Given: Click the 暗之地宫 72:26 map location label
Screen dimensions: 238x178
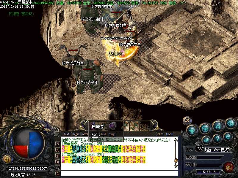Looking at the screenshot, I should 23,175.
